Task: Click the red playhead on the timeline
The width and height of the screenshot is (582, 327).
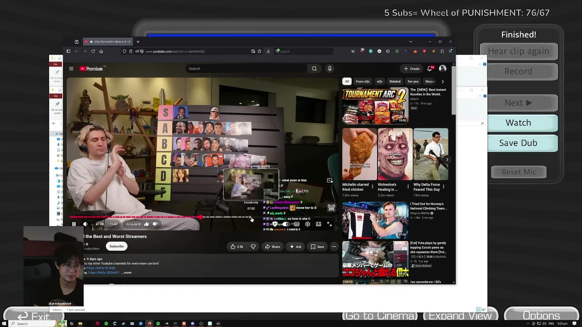Action: click(201, 218)
